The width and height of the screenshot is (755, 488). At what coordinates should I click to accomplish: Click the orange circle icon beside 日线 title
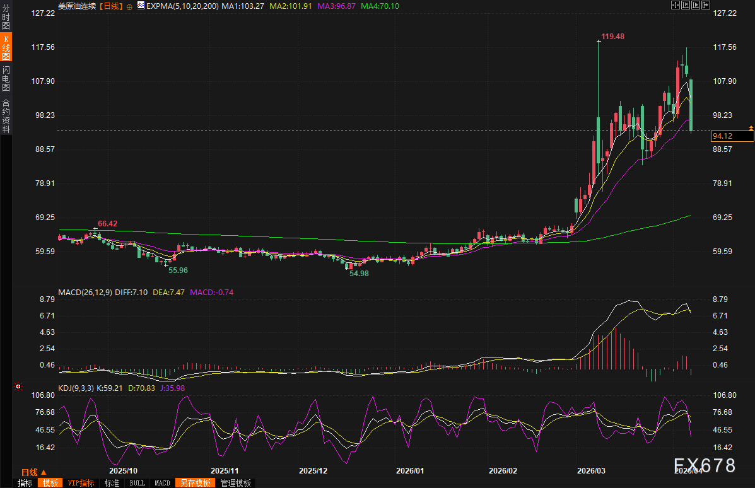click(x=129, y=6)
